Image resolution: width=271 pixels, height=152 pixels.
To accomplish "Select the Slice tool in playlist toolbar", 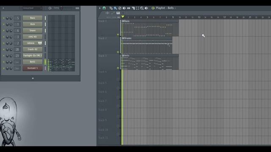I will (x=133, y=8).
